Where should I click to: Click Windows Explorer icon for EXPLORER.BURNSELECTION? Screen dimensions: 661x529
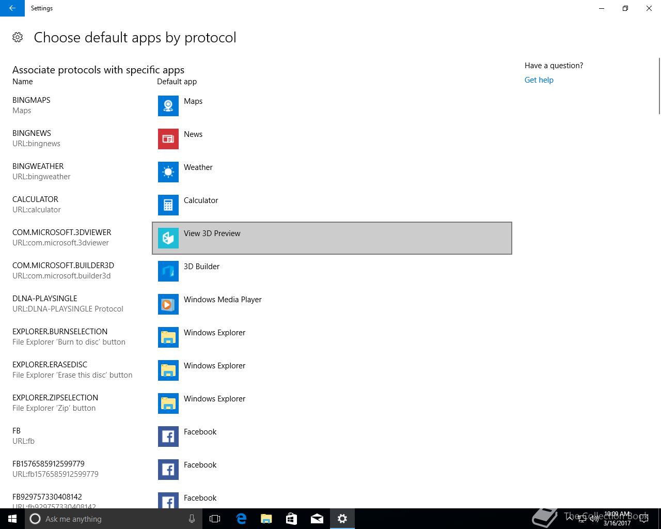coord(168,337)
